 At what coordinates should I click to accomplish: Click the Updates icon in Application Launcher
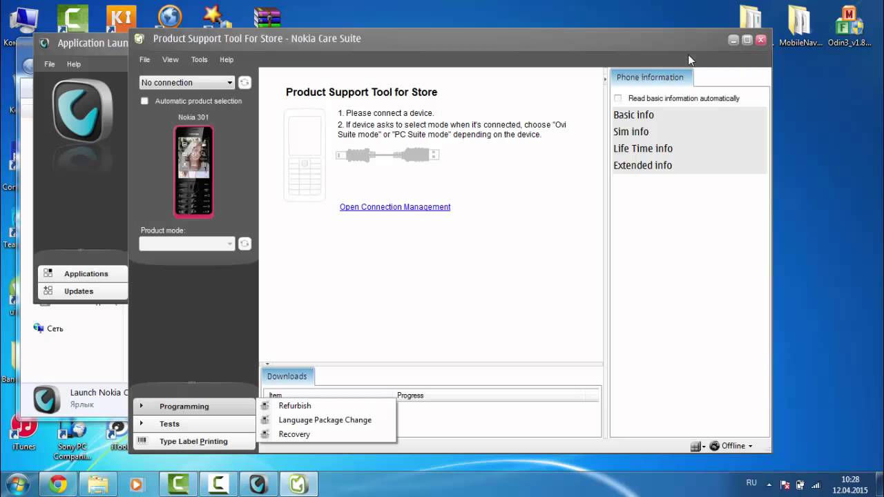tap(48, 291)
